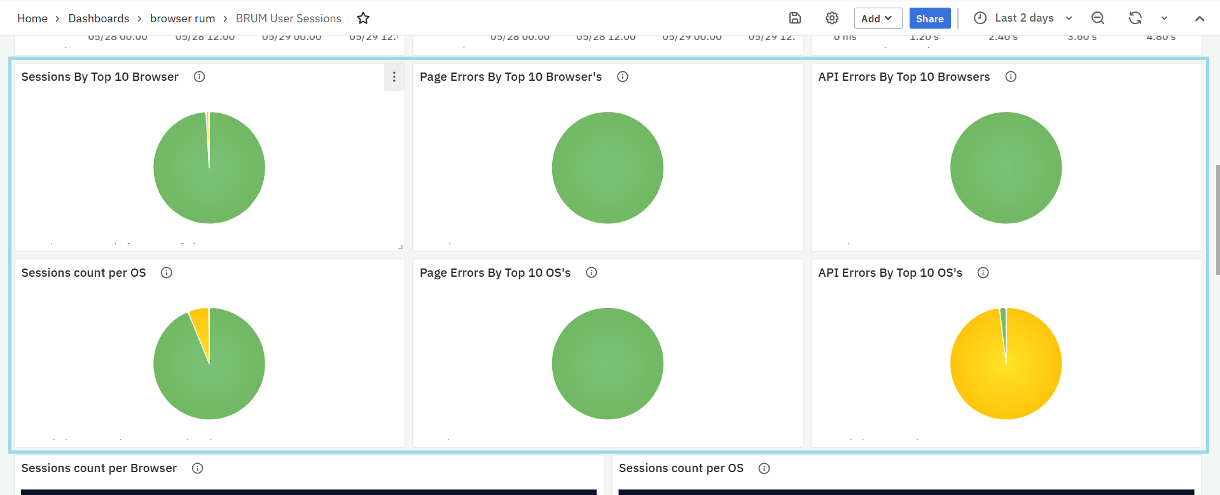The height and width of the screenshot is (495, 1220).
Task: Click info icon for Page Errors By Top 10 OS's
Action: (x=592, y=273)
